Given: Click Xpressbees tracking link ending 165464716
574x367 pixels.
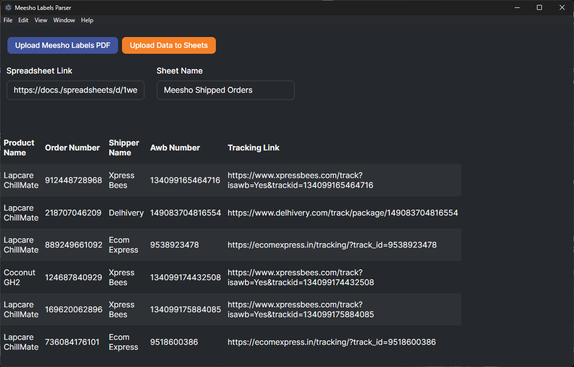Looking at the screenshot, I should click(300, 180).
